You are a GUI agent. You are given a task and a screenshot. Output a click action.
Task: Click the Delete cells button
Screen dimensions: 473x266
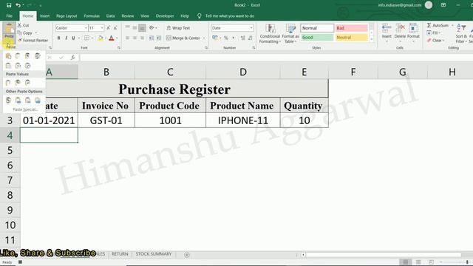[400, 32]
